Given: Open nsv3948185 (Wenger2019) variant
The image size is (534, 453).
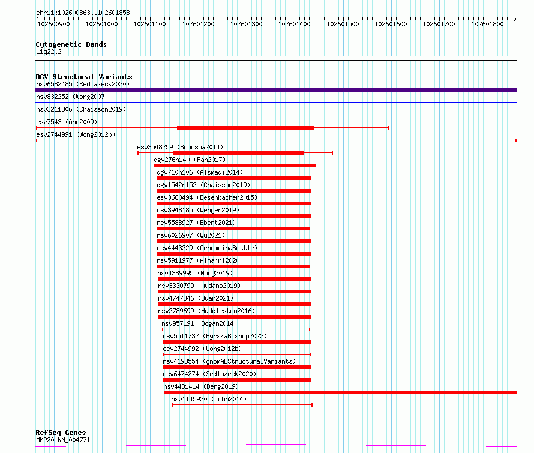Looking at the screenshot, I should pos(198,210).
